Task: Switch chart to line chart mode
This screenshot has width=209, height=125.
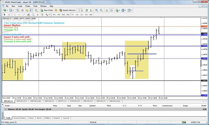Action: pyautogui.click(x=91, y=10)
